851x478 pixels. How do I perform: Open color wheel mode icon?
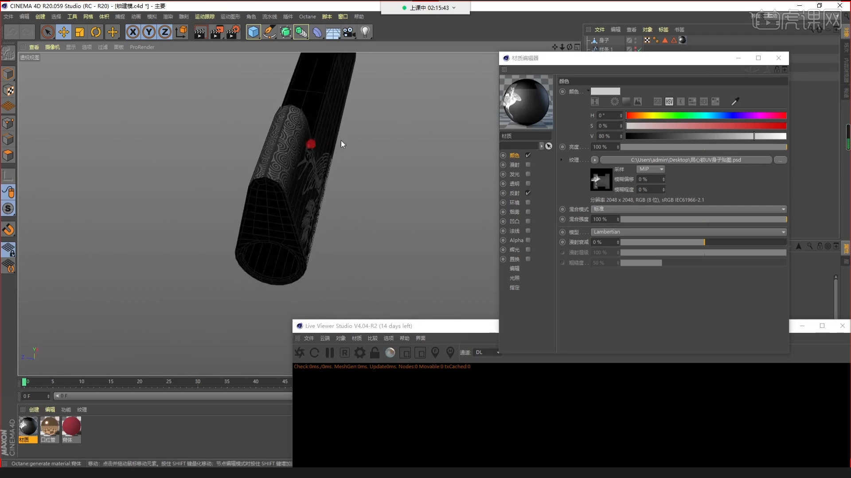[x=614, y=102]
